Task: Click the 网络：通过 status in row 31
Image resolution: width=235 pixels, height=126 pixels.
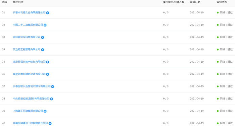Action: 225,12
